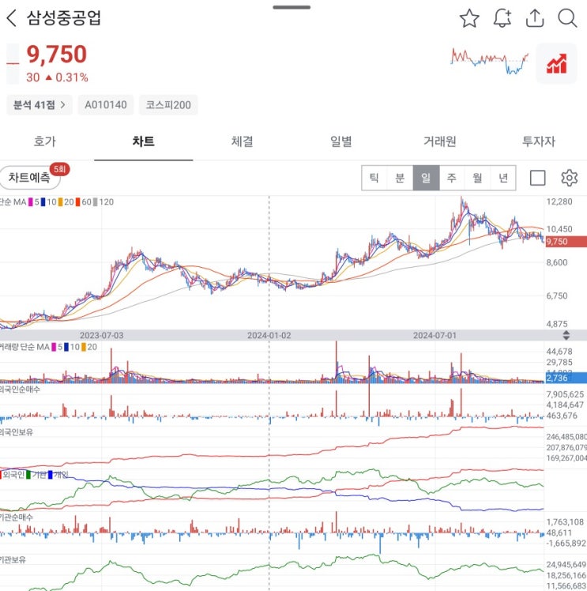Viewport: 587px width, 591px height.
Task: Select the 차트 tab
Action: coord(144,141)
